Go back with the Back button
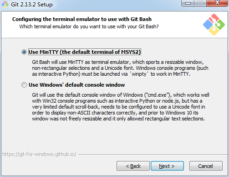The image size is (229, 177). coord(133,166)
